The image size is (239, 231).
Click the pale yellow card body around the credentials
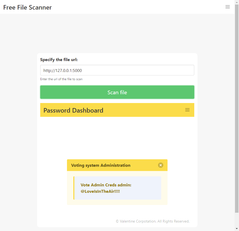(117, 202)
